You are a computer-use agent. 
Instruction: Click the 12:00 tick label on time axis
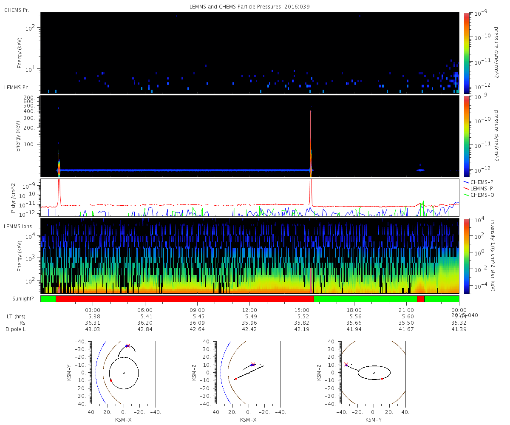249,310
